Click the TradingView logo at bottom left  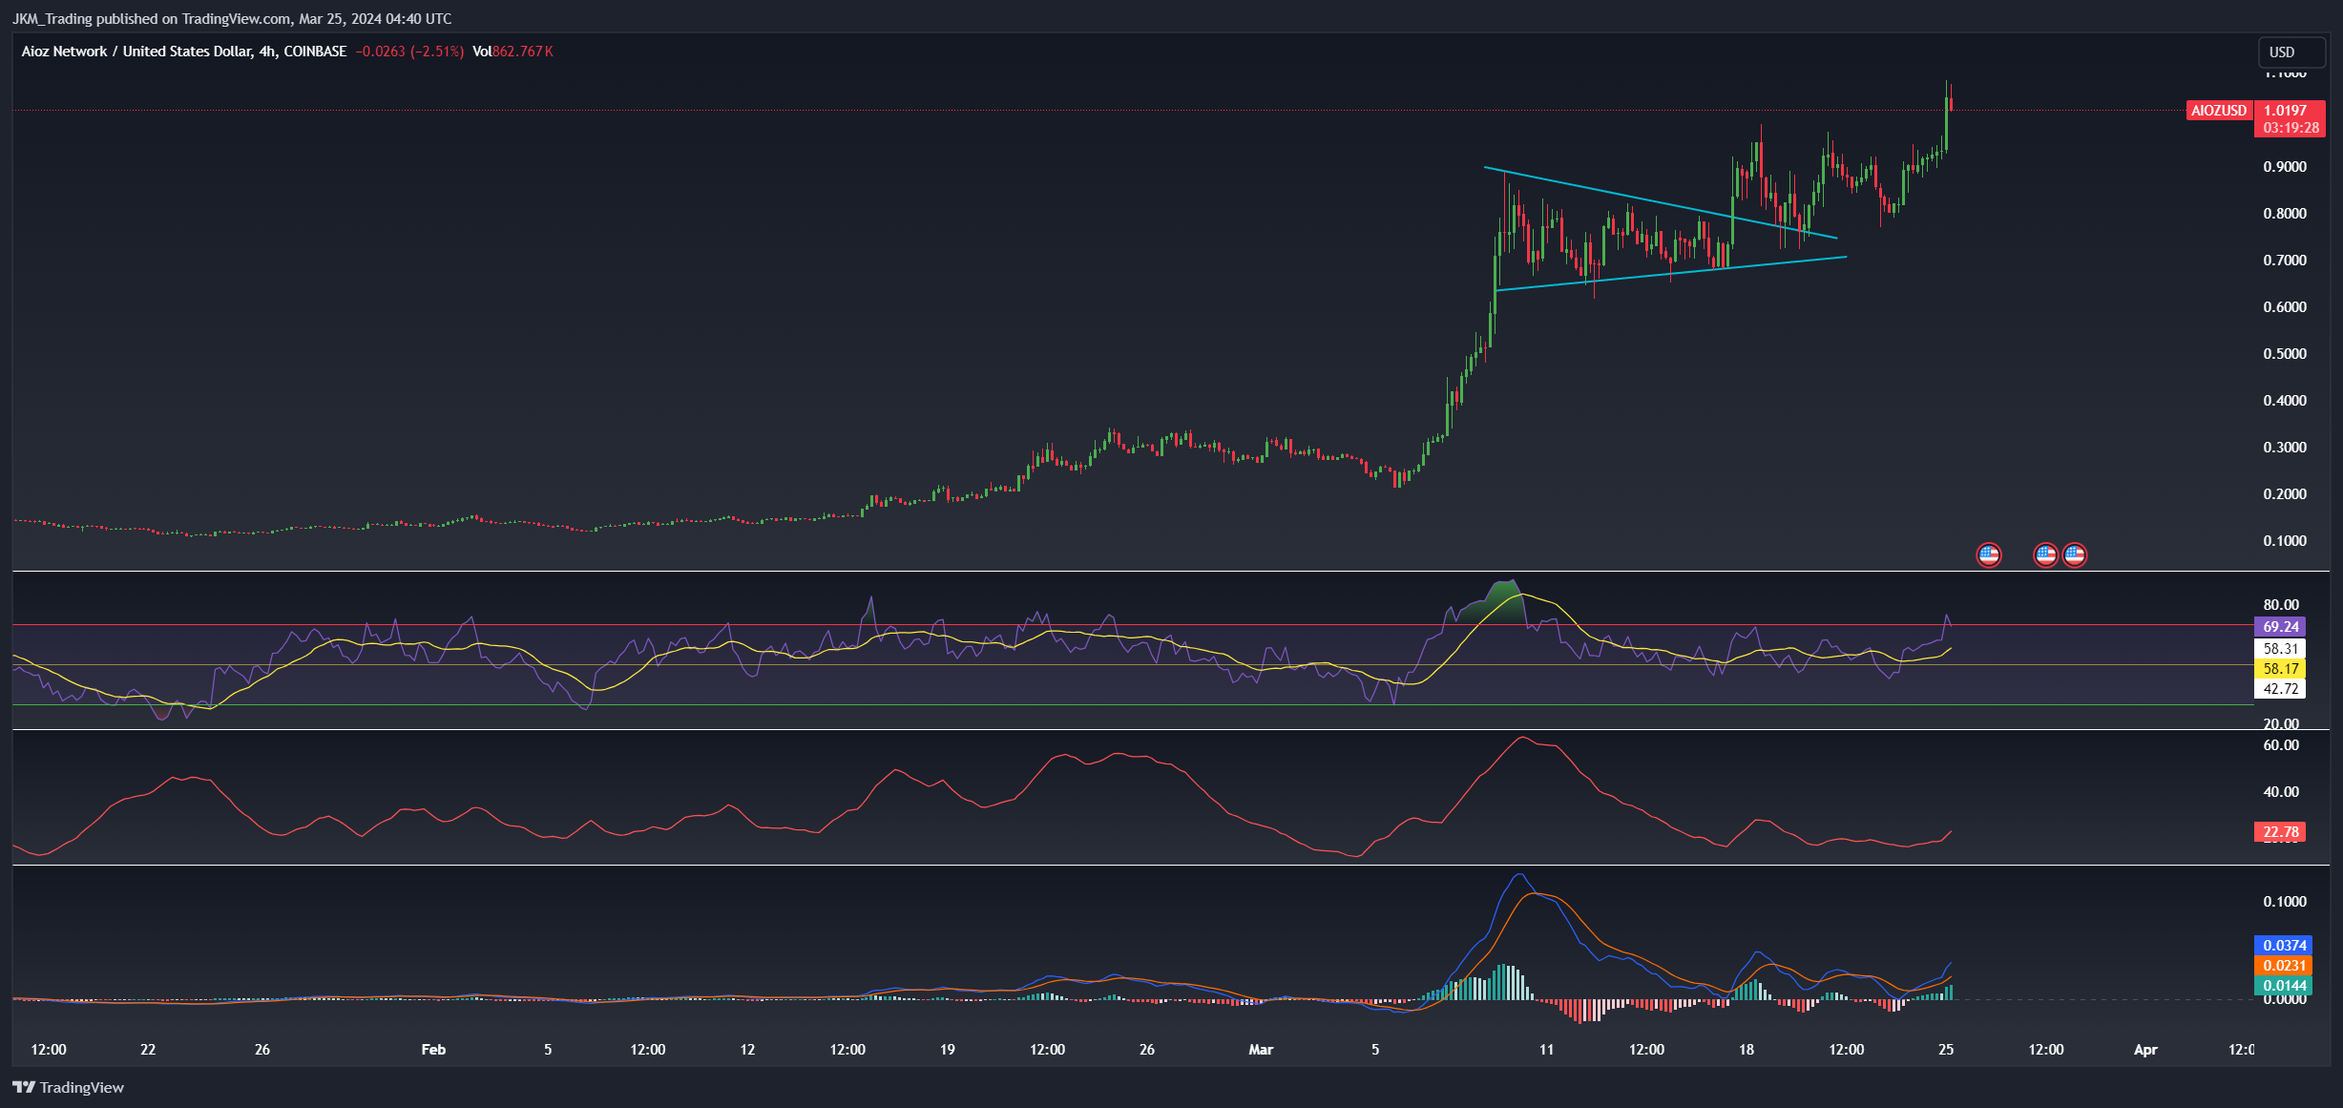(69, 1087)
